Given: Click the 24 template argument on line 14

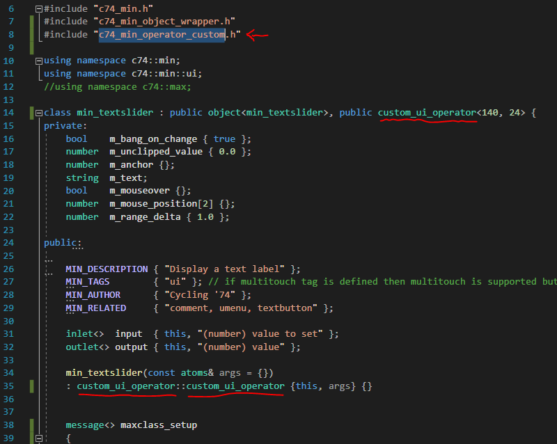Looking at the screenshot, I should tap(515, 113).
